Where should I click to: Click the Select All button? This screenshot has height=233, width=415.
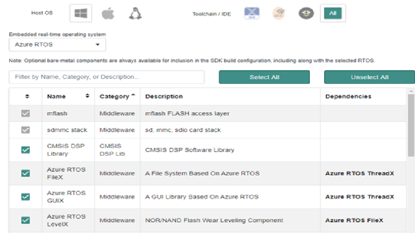tap(264, 77)
